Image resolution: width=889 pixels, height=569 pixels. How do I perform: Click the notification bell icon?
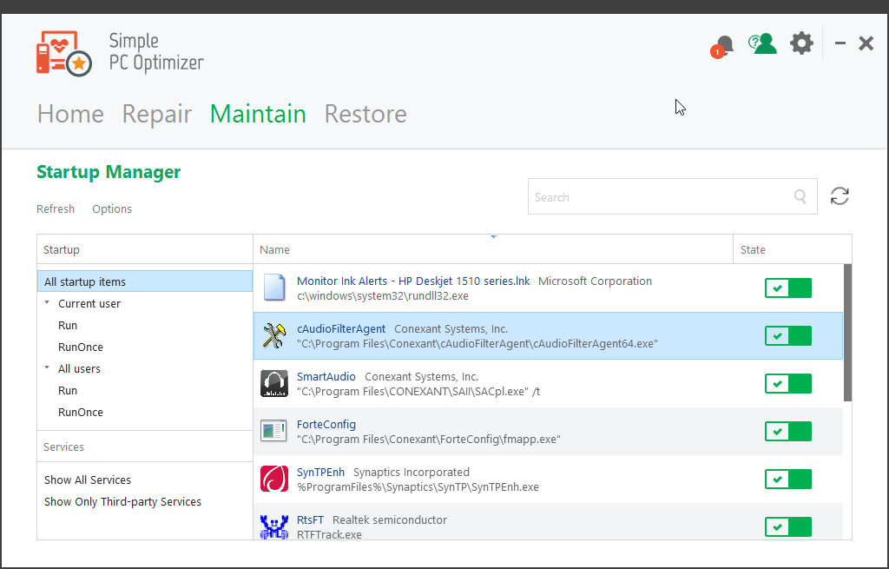[x=724, y=44]
